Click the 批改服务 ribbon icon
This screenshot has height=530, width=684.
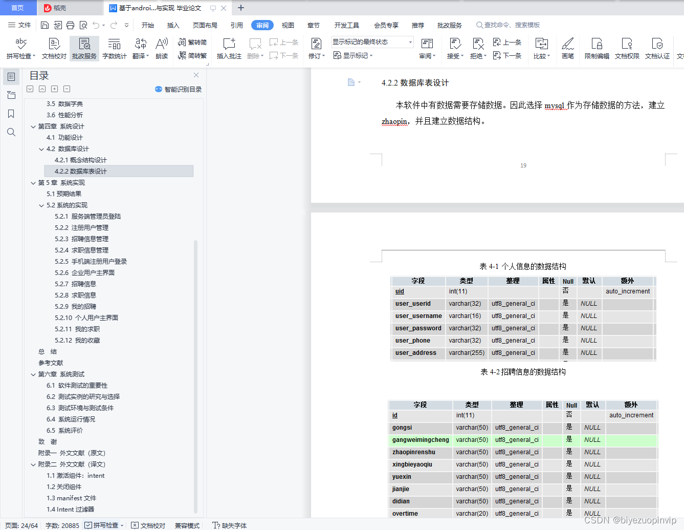click(x=84, y=49)
